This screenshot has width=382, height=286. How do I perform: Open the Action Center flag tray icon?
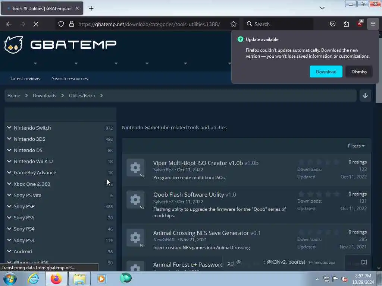[x=335, y=279]
